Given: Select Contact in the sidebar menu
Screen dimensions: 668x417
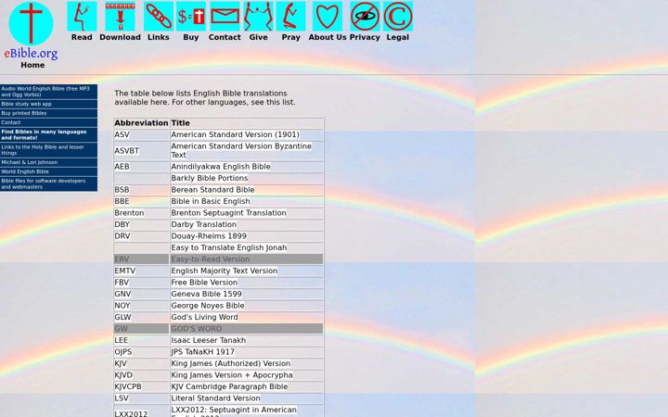Looking at the screenshot, I should [x=48, y=122].
